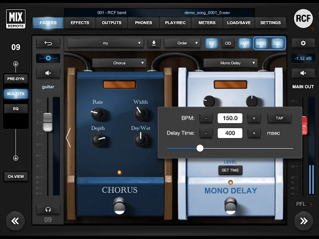Click the delay time slider handle
Viewport: 319px width, 239px height.
[x=200, y=148]
